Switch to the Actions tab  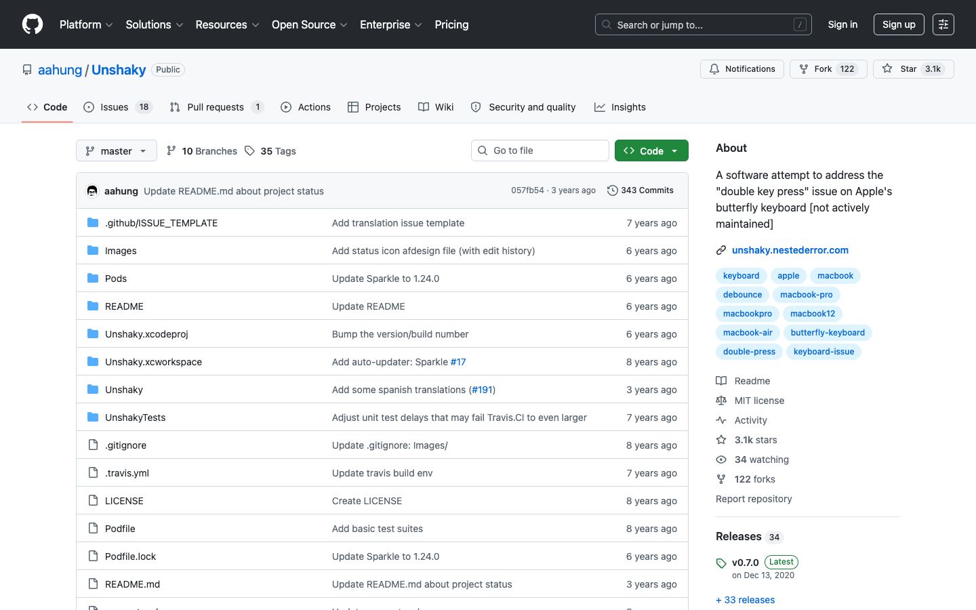(306, 107)
